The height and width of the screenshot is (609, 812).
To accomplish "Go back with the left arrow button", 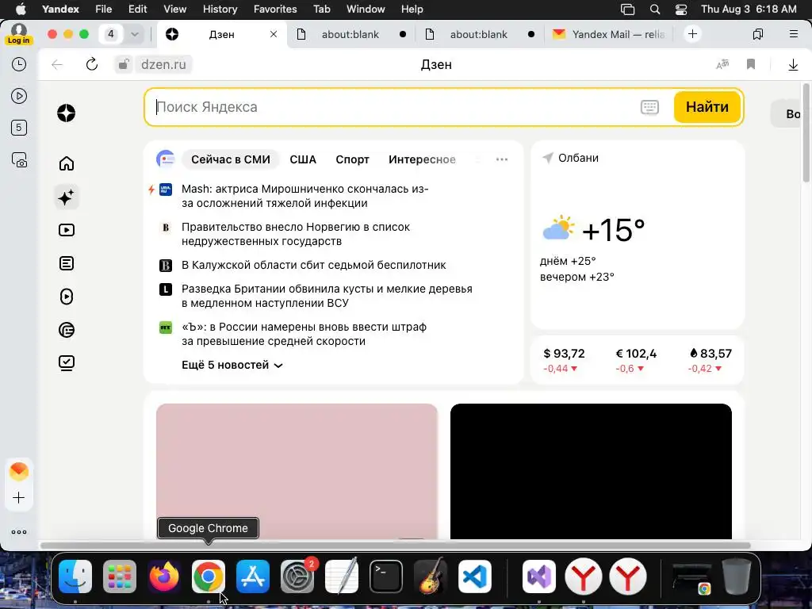I will [x=57, y=64].
